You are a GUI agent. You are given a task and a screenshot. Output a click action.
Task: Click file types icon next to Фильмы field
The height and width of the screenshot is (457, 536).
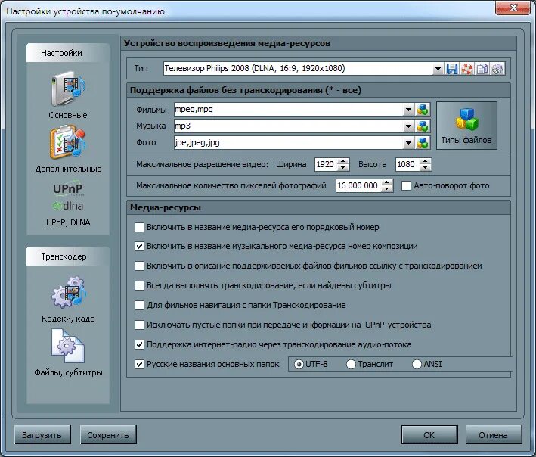(x=423, y=110)
